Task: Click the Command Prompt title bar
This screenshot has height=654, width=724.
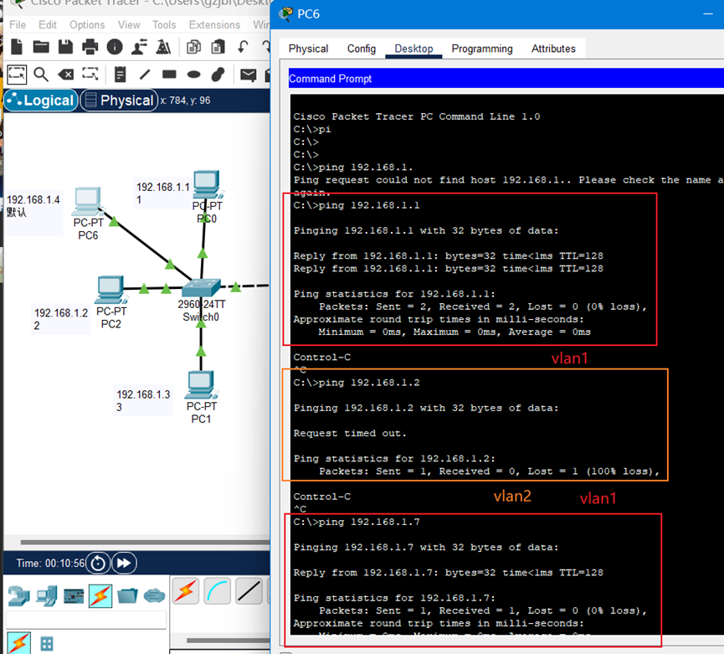Action: point(506,79)
